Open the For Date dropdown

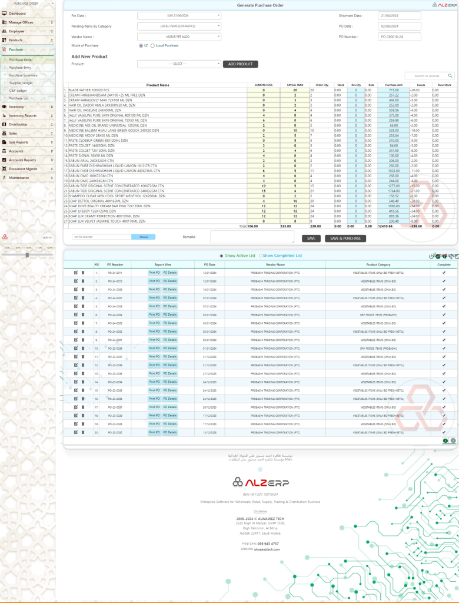(179, 16)
